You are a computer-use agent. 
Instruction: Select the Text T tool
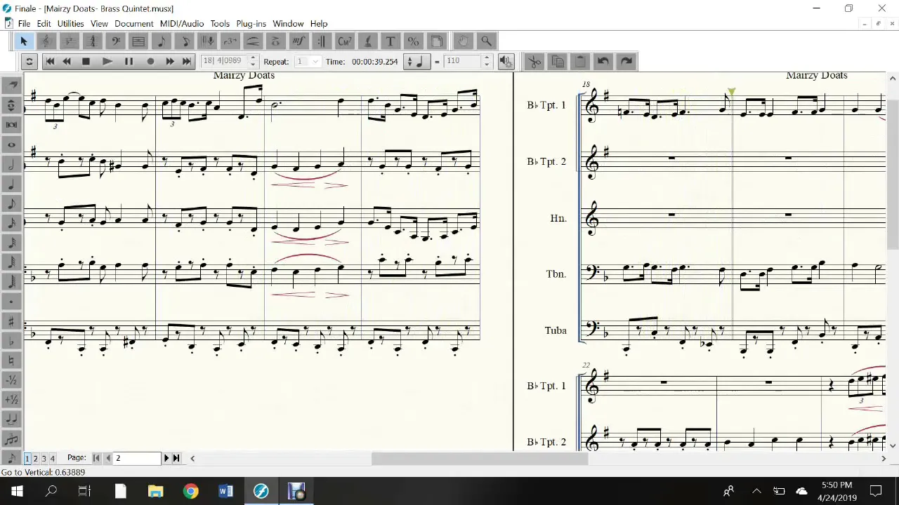pos(391,41)
